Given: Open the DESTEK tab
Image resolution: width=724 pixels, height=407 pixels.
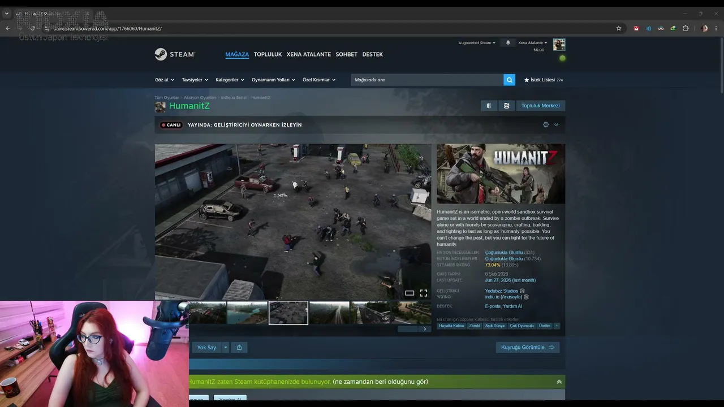Looking at the screenshot, I should 373,54.
